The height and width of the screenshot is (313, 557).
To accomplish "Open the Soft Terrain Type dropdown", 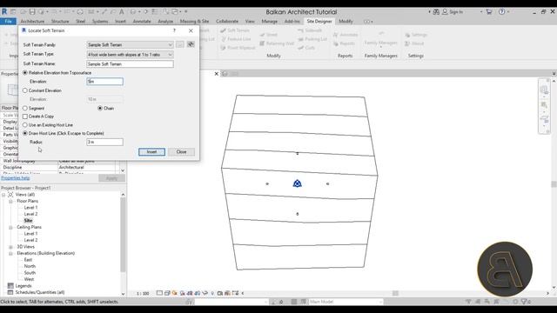I will point(130,55).
